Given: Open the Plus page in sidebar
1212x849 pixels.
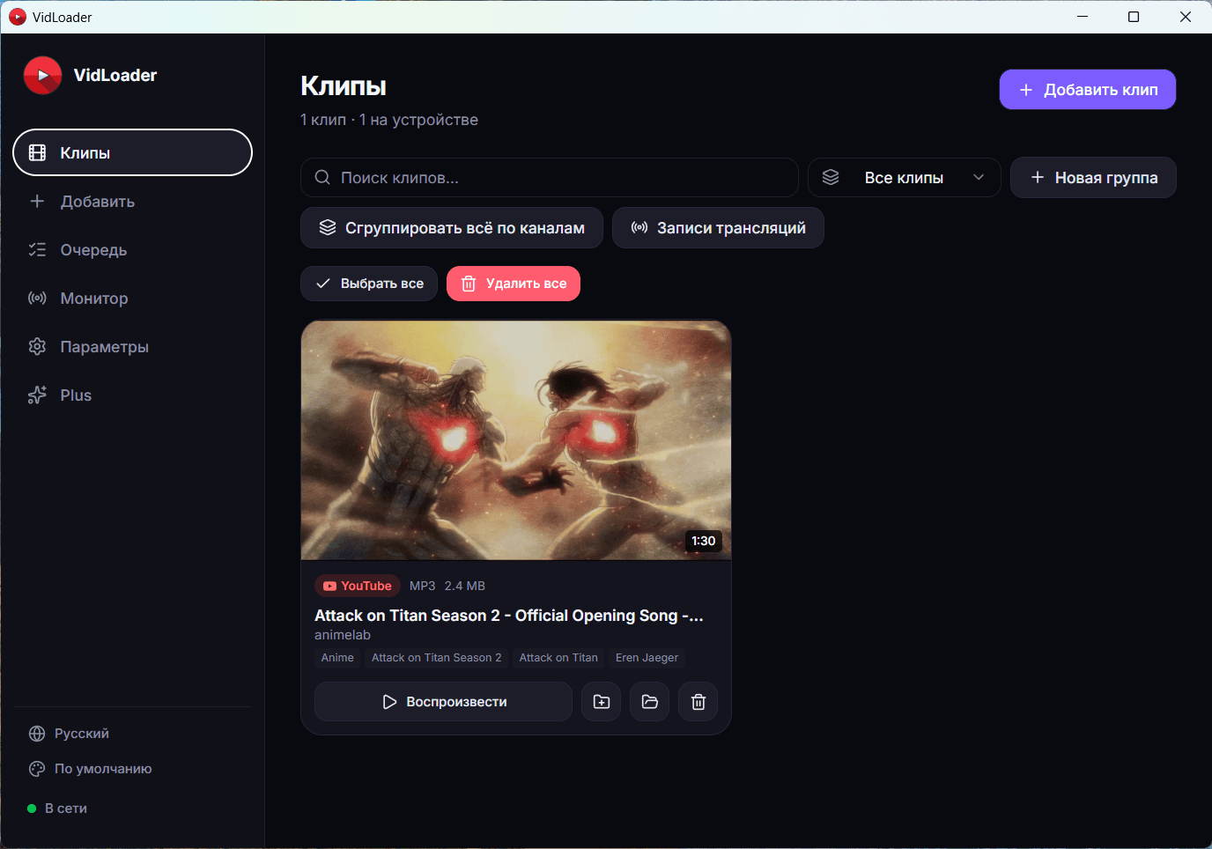Looking at the screenshot, I should [132, 395].
